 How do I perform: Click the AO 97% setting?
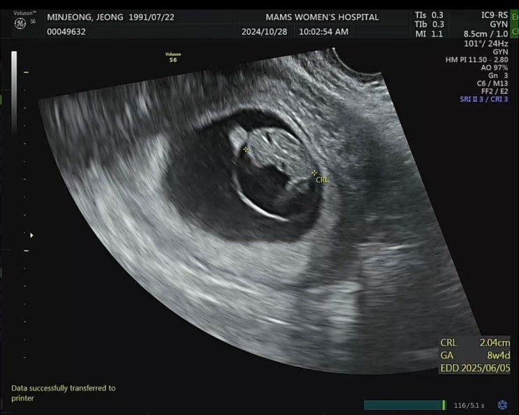pyautogui.click(x=494, y=68)
